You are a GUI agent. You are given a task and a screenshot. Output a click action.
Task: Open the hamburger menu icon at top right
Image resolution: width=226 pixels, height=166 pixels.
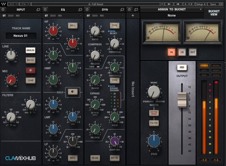[221, 4]
